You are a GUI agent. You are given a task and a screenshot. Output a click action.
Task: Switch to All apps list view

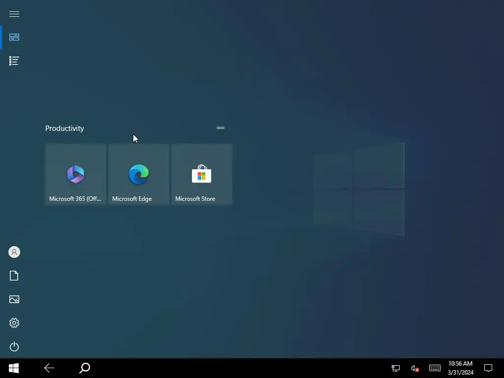pyautogui.click(x=14, y=61)
